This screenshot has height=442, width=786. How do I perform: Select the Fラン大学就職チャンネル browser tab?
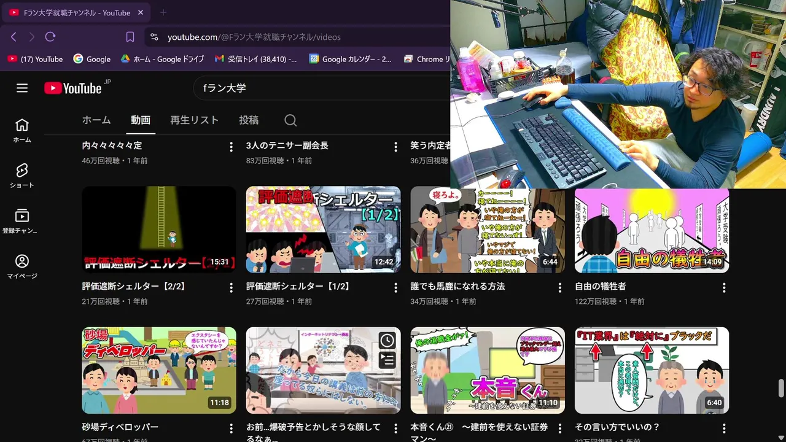pyautogui.click(x=76, y=12)
